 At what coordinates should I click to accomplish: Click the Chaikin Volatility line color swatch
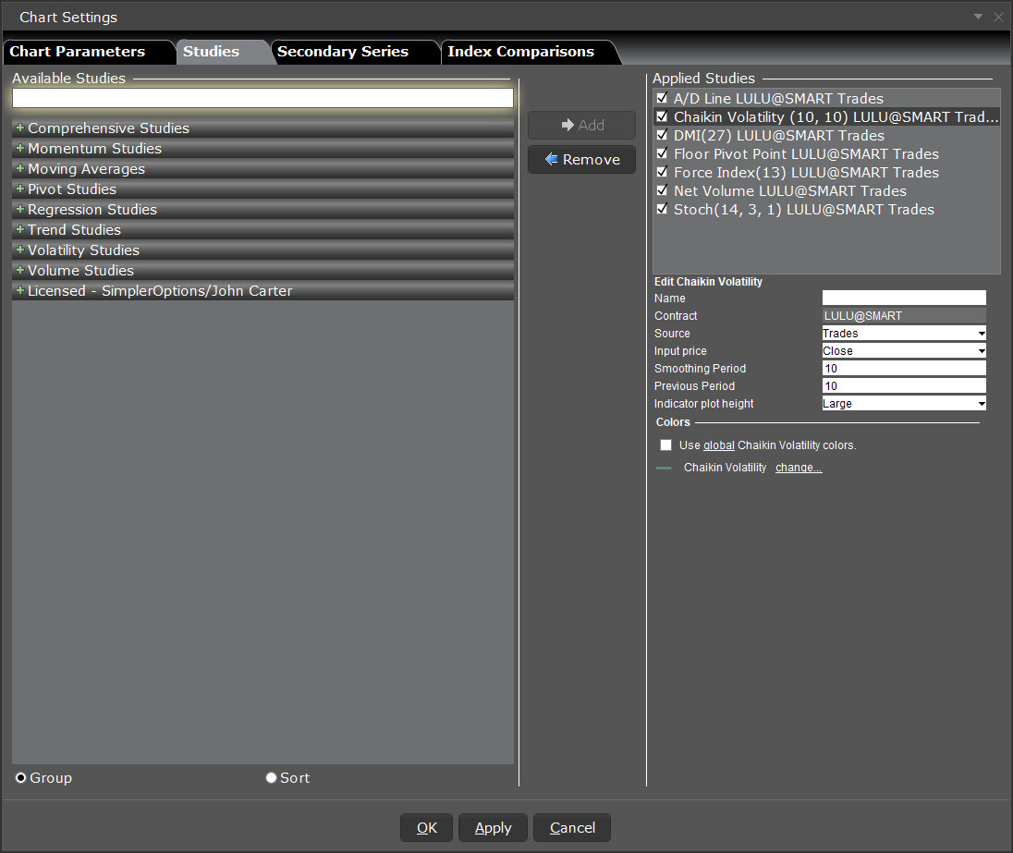click(x=664, y=469)
